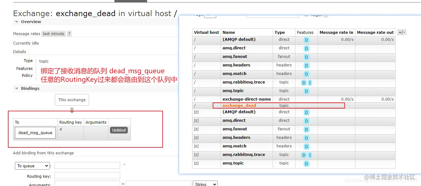Open amq.fanout exchange in / vhost

235,57
